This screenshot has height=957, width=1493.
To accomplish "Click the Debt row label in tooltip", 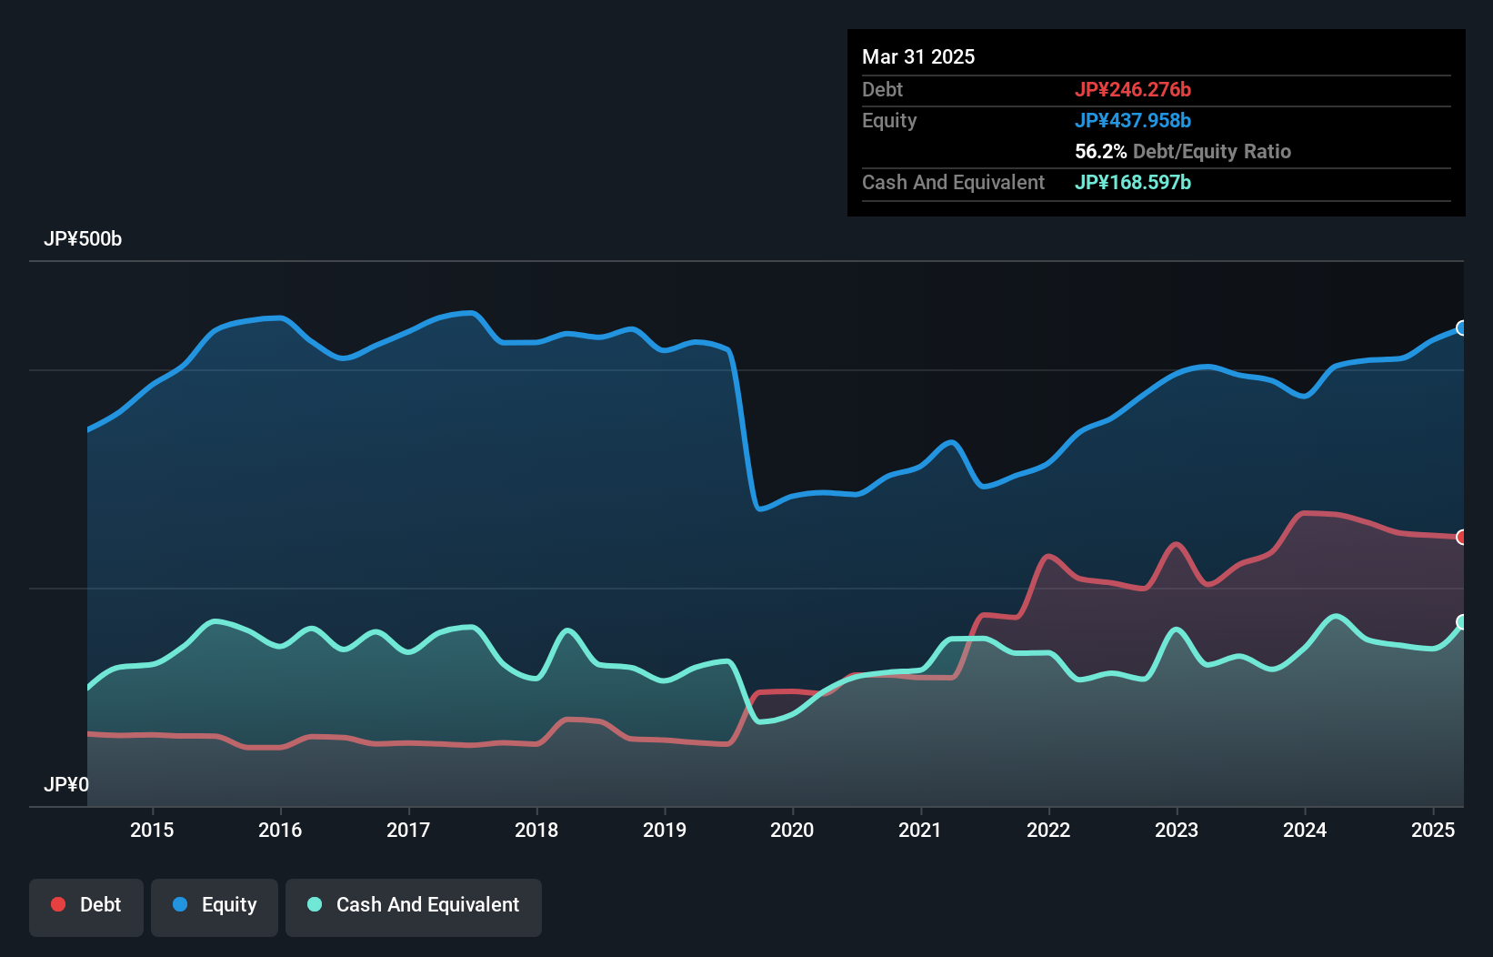I will coord(882,89).
